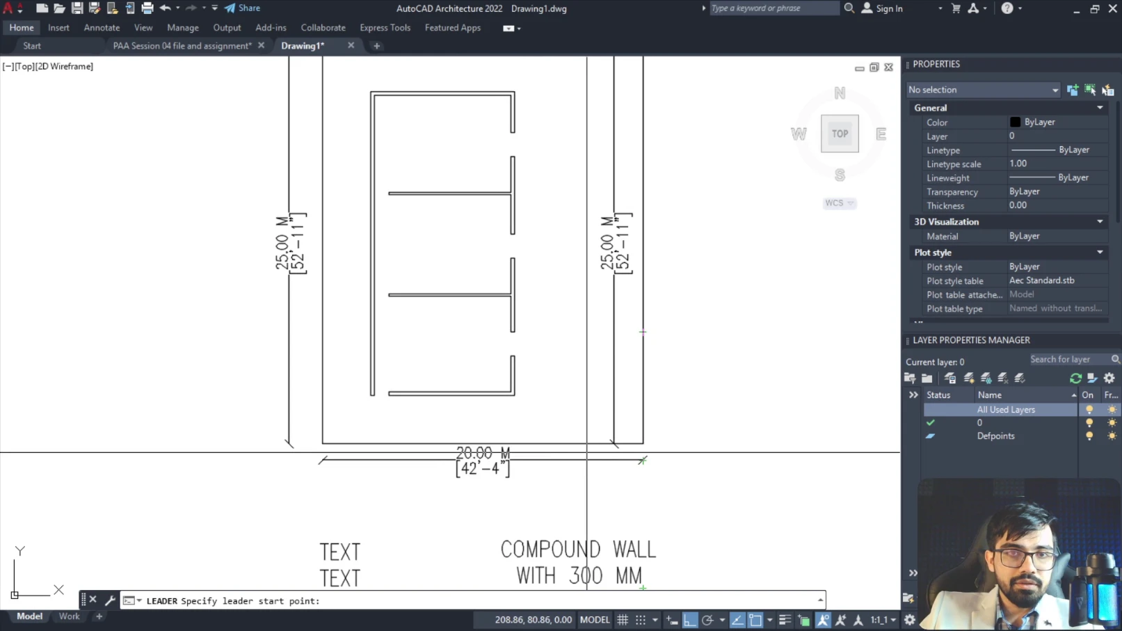Toggle the drawing grid display in status bar
This screenshot has height=631, width=1122.
(x=623, y=620)
